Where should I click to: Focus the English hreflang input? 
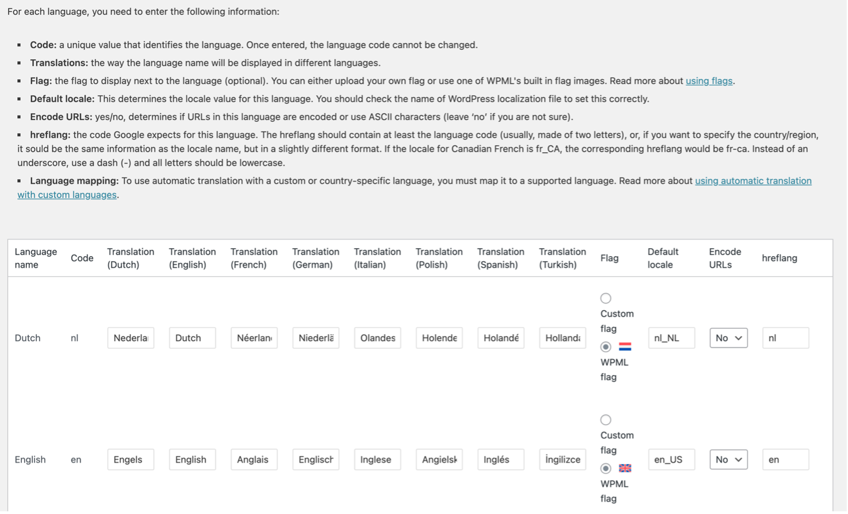(x=785, y=460)
